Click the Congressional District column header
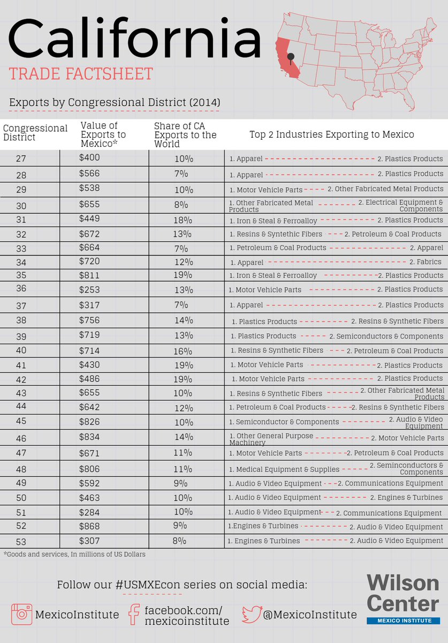The width and height of the screenshot is (448, 643). click(35, 132)
